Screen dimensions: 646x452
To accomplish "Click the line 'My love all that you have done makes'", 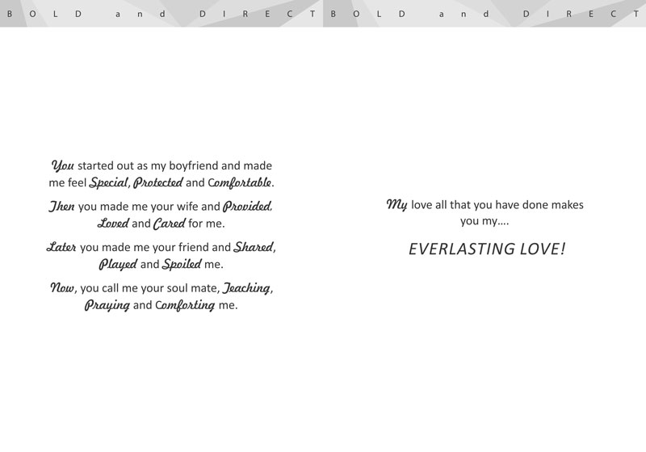I will point(485,204).
